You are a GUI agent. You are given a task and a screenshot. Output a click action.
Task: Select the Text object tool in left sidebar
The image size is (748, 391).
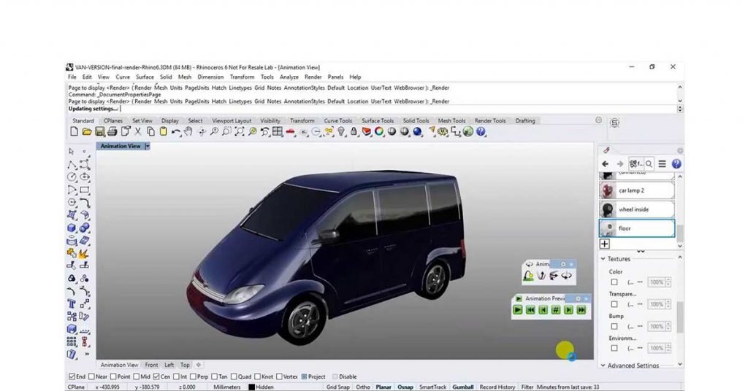72,303
